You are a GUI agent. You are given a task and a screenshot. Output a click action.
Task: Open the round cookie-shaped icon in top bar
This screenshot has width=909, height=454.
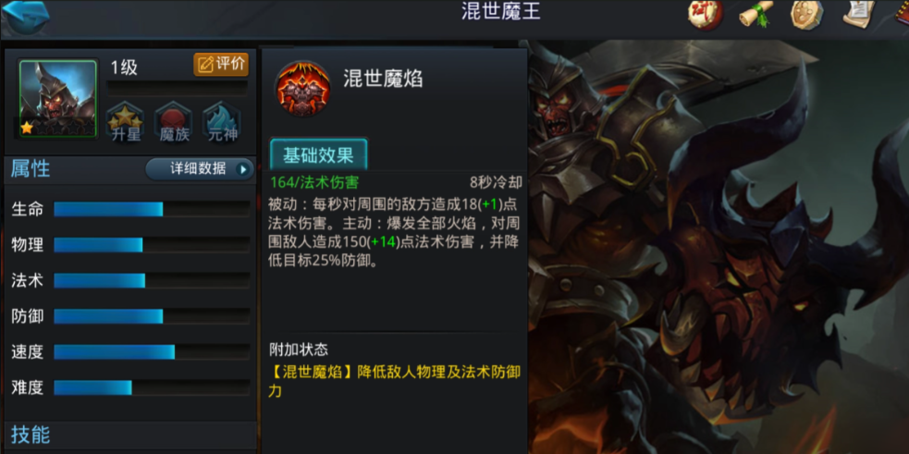tap(807, 14)
